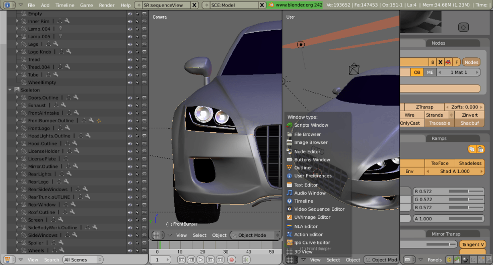Click the Nodes button in material panel

(471, 62)
